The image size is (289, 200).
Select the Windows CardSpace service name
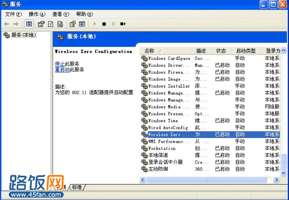coord(169,59)
